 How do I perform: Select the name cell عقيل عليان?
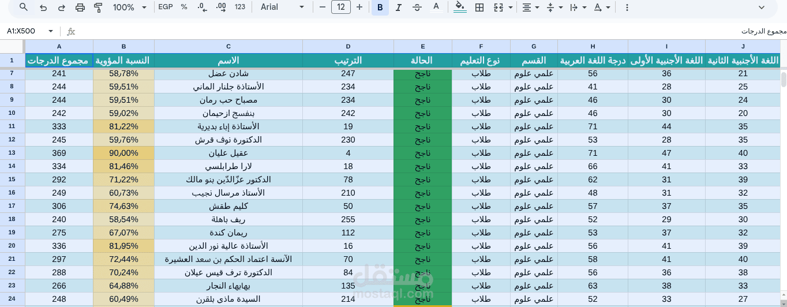click(228, 153)
